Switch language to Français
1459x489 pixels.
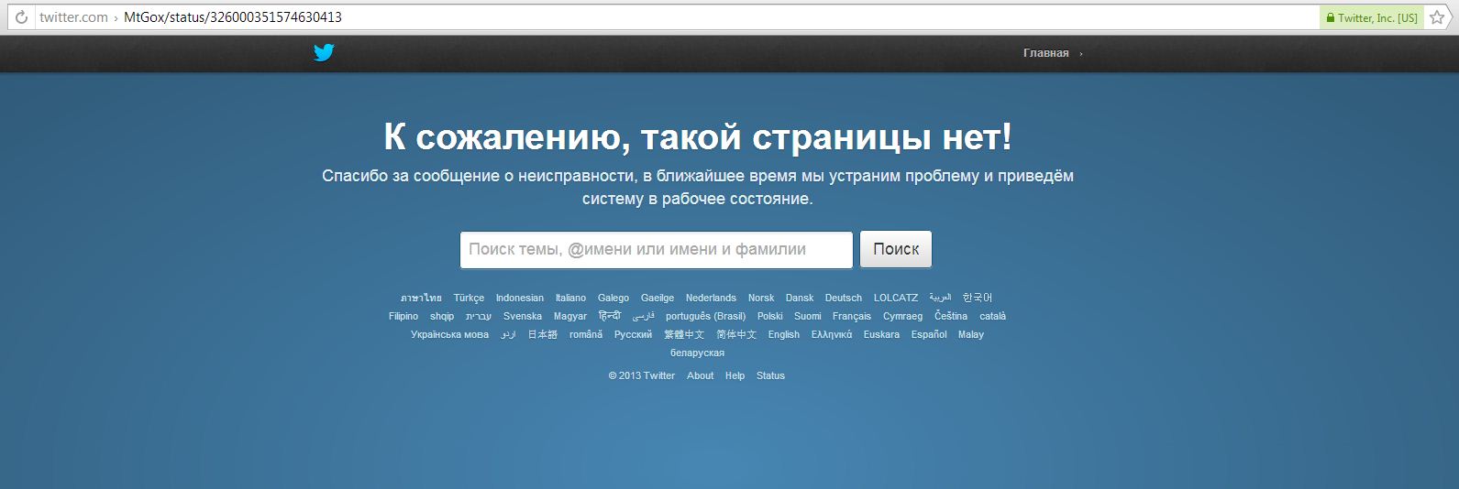[x=852, y=316]
